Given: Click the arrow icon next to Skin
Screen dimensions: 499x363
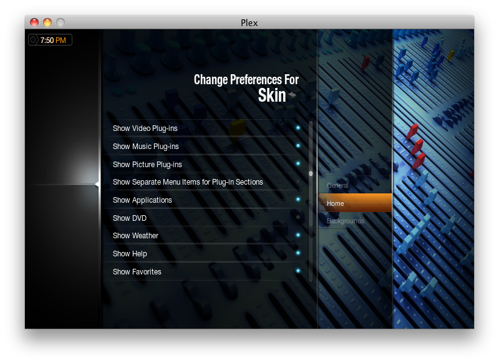Looking at the screenshot, I should 293,95.
